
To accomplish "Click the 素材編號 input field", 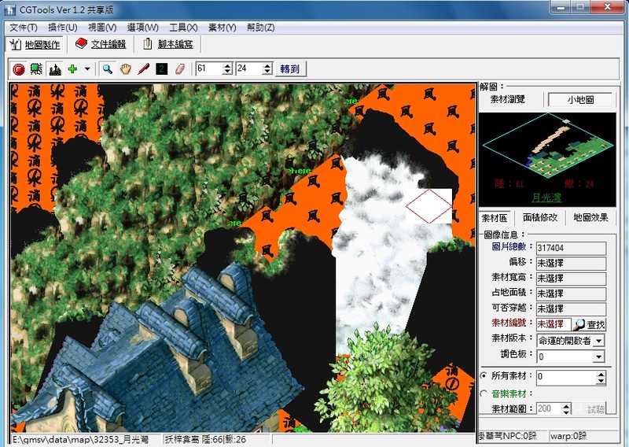I will click(x=553, y=324).
